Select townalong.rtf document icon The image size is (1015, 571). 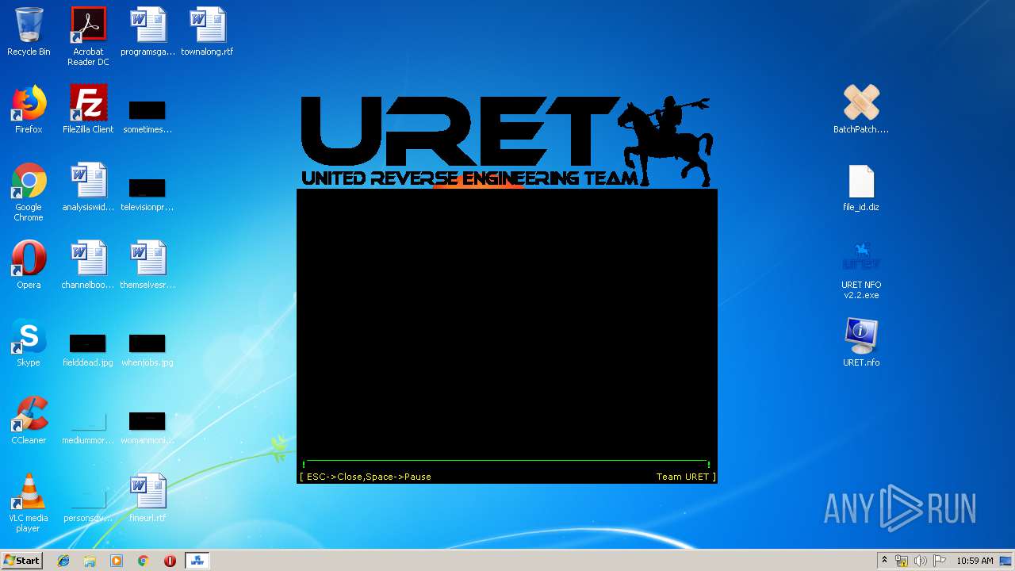(x=207, y=32)
